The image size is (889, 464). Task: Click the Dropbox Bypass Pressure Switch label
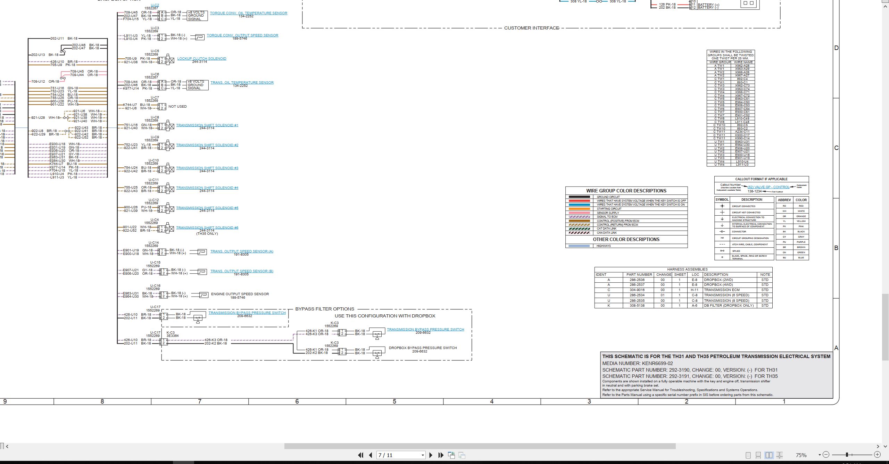[x=423, y=348]
